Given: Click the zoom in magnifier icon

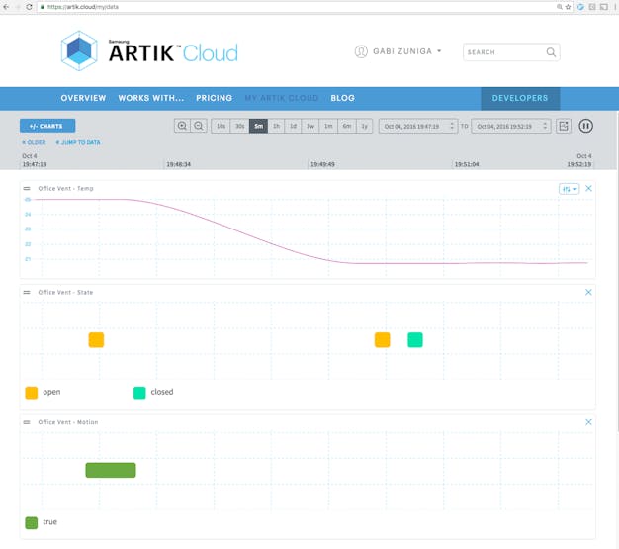Looking at the screenshot, I should pyautogui.click(x=182, y=126).
